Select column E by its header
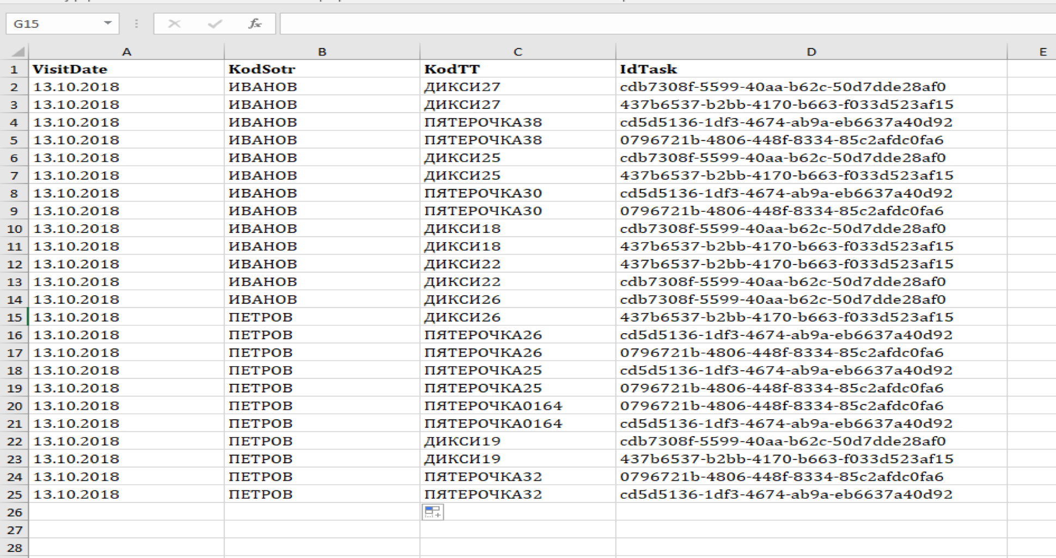The image size is (1056, 558). click(x=1031, y=52)
